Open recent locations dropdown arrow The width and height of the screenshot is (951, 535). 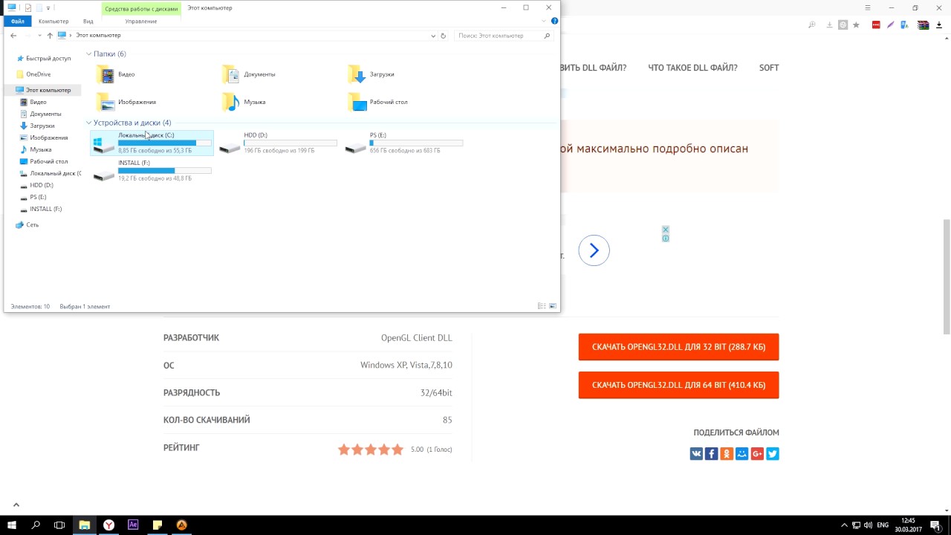coord(39,36)
